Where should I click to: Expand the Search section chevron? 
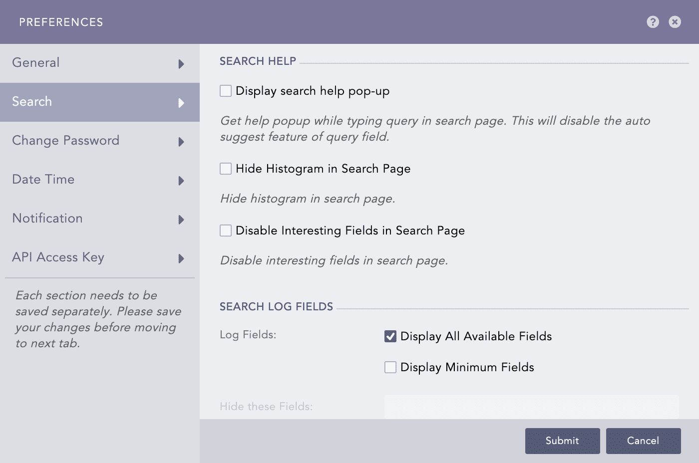pyautogui.click(x=181, y=103)
